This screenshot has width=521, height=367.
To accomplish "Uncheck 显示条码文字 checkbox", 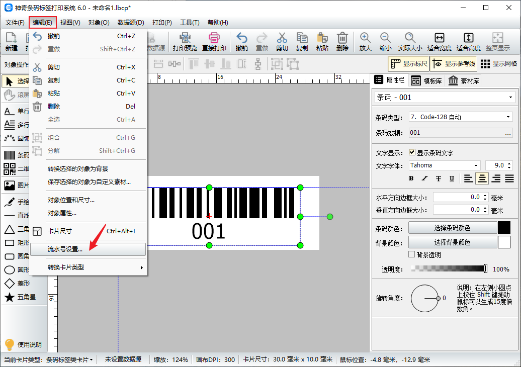I will click(412, 152).
